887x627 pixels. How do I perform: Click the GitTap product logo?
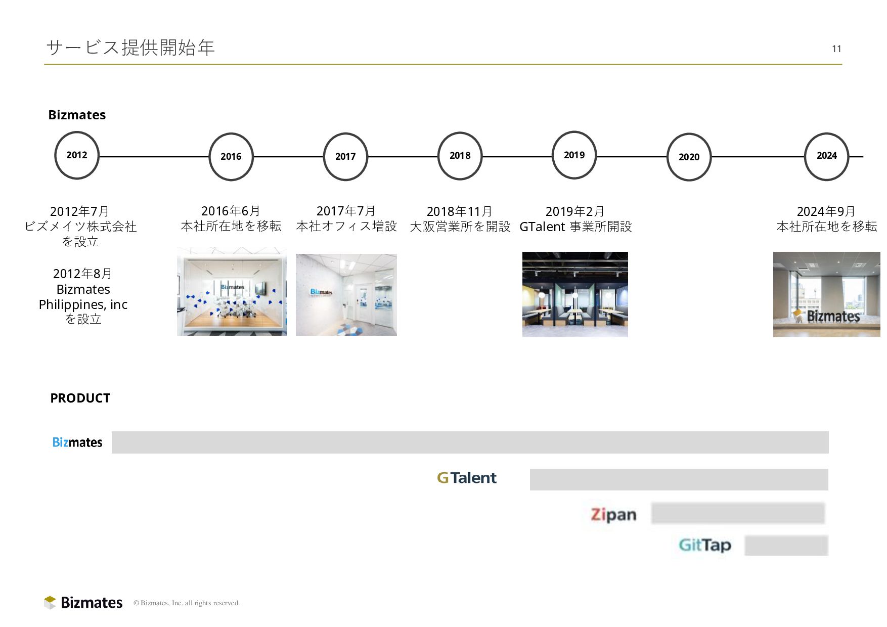point(705,545)
